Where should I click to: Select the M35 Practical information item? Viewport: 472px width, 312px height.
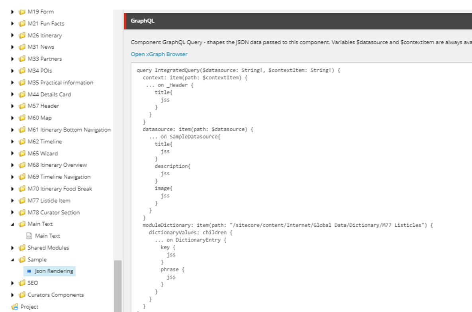(x=60, y=82)
